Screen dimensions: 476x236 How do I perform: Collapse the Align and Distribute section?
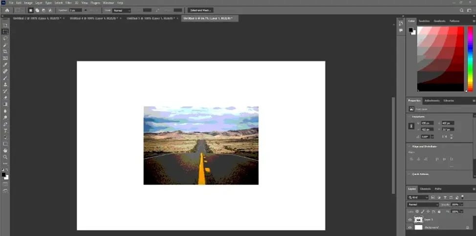pyautogui.click(x=410, y=147)
